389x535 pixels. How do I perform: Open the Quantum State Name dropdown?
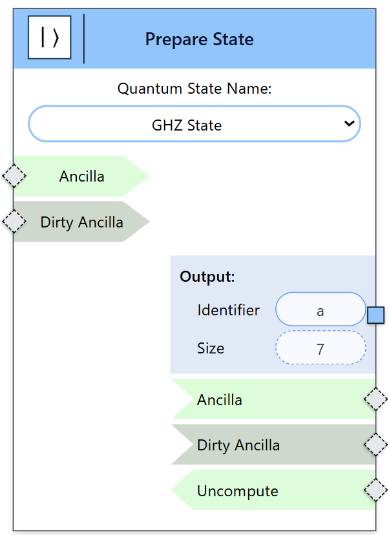point(194,124)
